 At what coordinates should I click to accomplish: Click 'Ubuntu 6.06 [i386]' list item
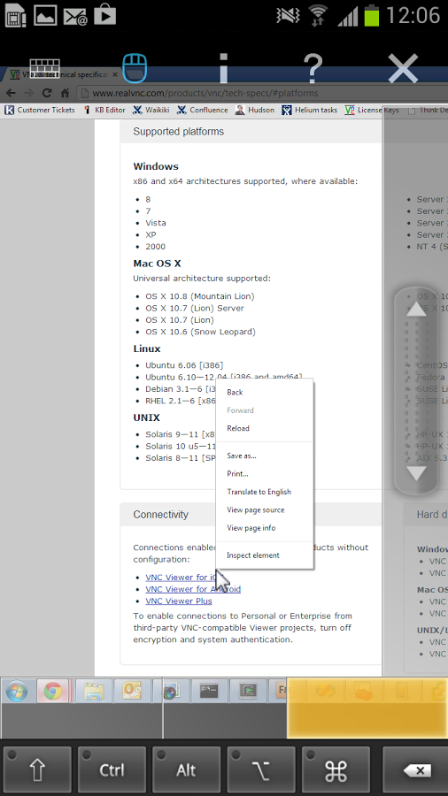click(x=184, y=365)
